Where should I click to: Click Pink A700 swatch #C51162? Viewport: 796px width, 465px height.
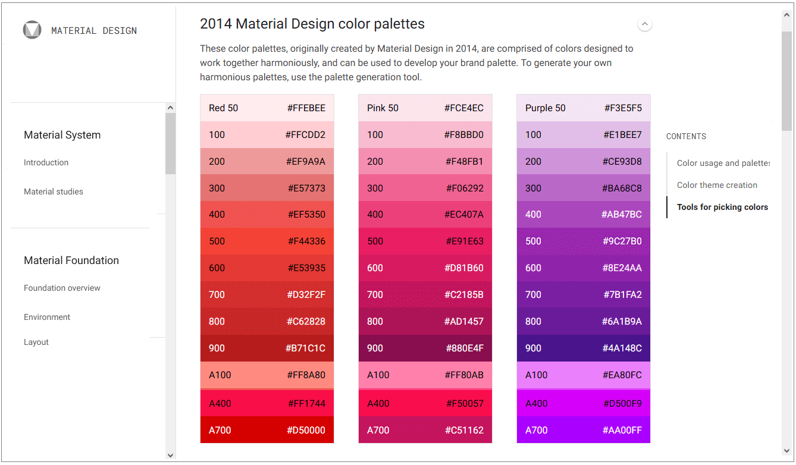click(425, 430)
